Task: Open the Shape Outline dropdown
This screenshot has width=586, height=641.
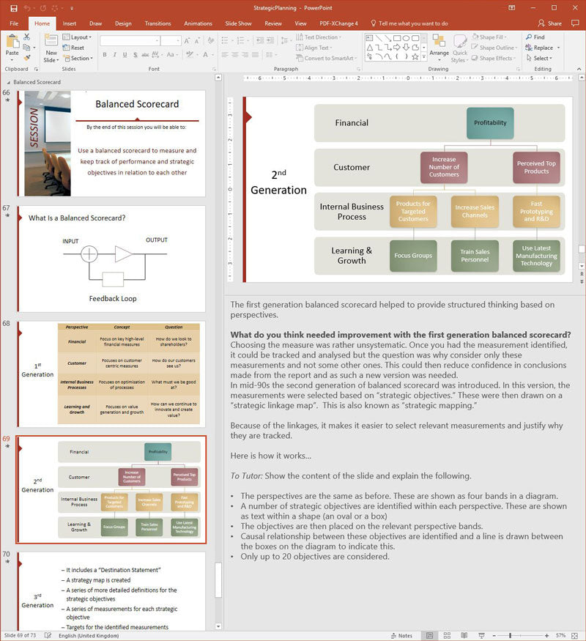Action: pos(494,48)
